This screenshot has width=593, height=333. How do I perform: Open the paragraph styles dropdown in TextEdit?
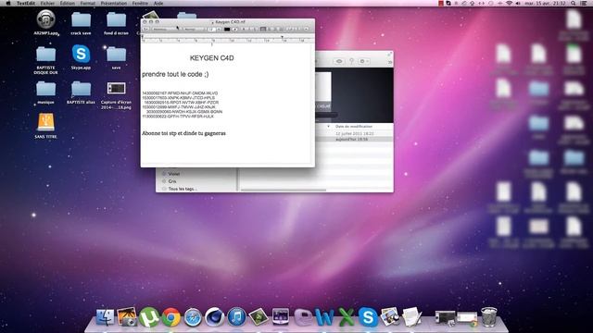145,29
